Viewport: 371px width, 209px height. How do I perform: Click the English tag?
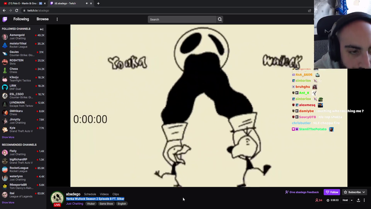tap(122, 204)
